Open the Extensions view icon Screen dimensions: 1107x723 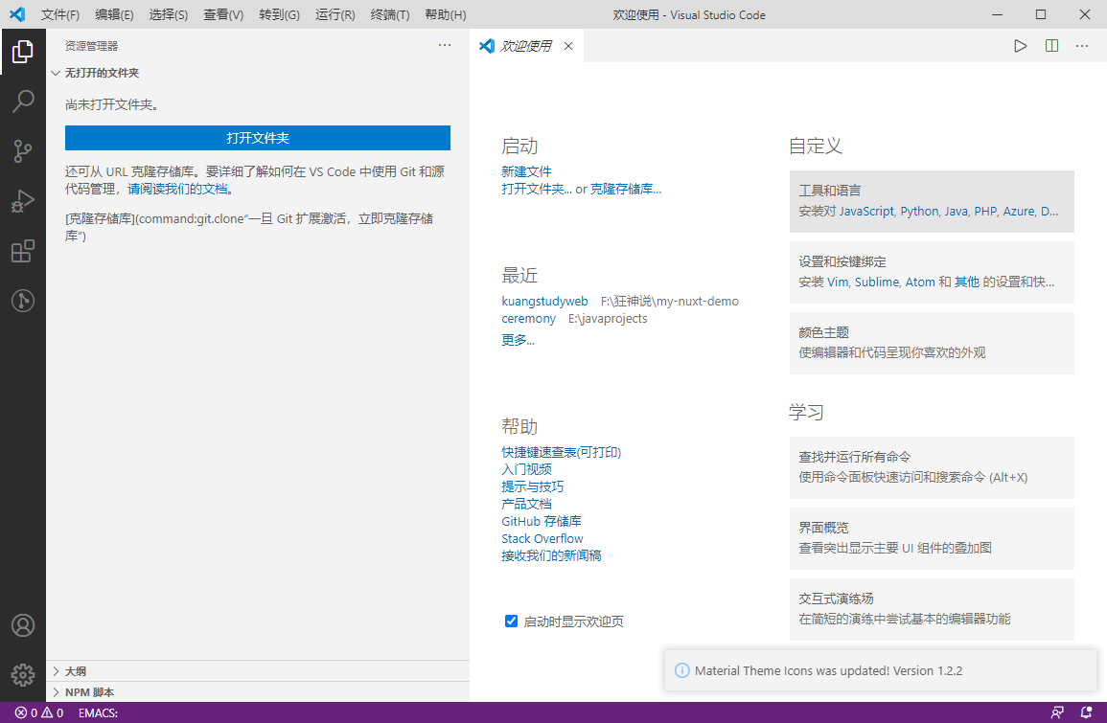click(x=23, y=251)
